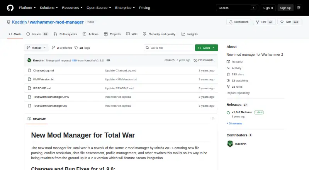Image resolution: width=309 pixels, height=170 pixels.
Task: Click the Sign in button
Action: tap(268, 8)
